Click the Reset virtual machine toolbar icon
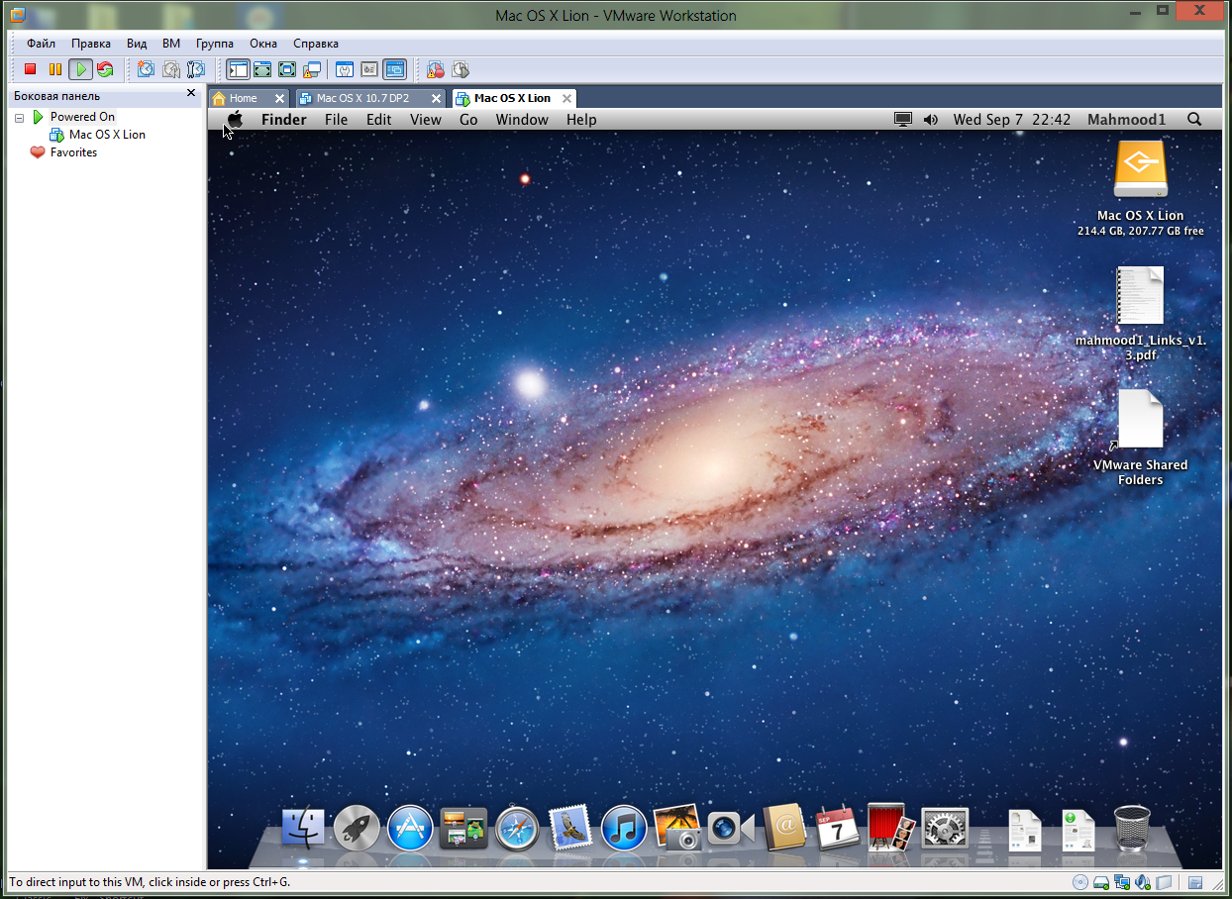Screen dimensions: 1232x899 click(x=105, y=69)
